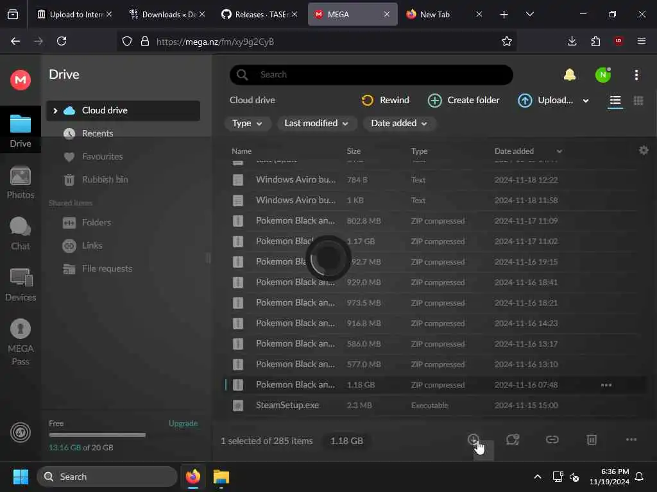Switch to the New Tab browser tab

point(444,14)
